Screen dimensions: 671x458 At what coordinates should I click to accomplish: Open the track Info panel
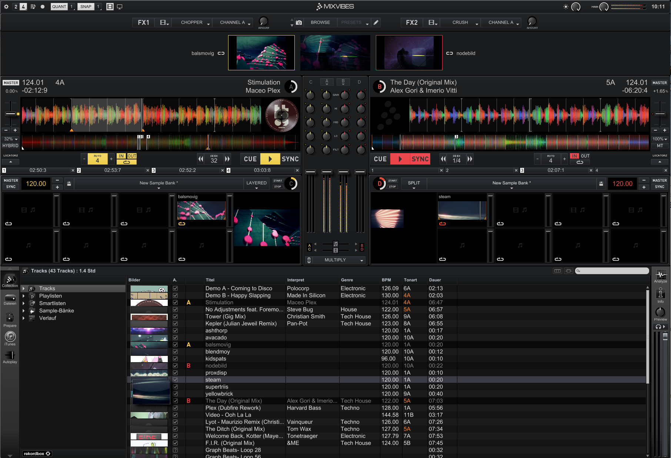[660, 295]
